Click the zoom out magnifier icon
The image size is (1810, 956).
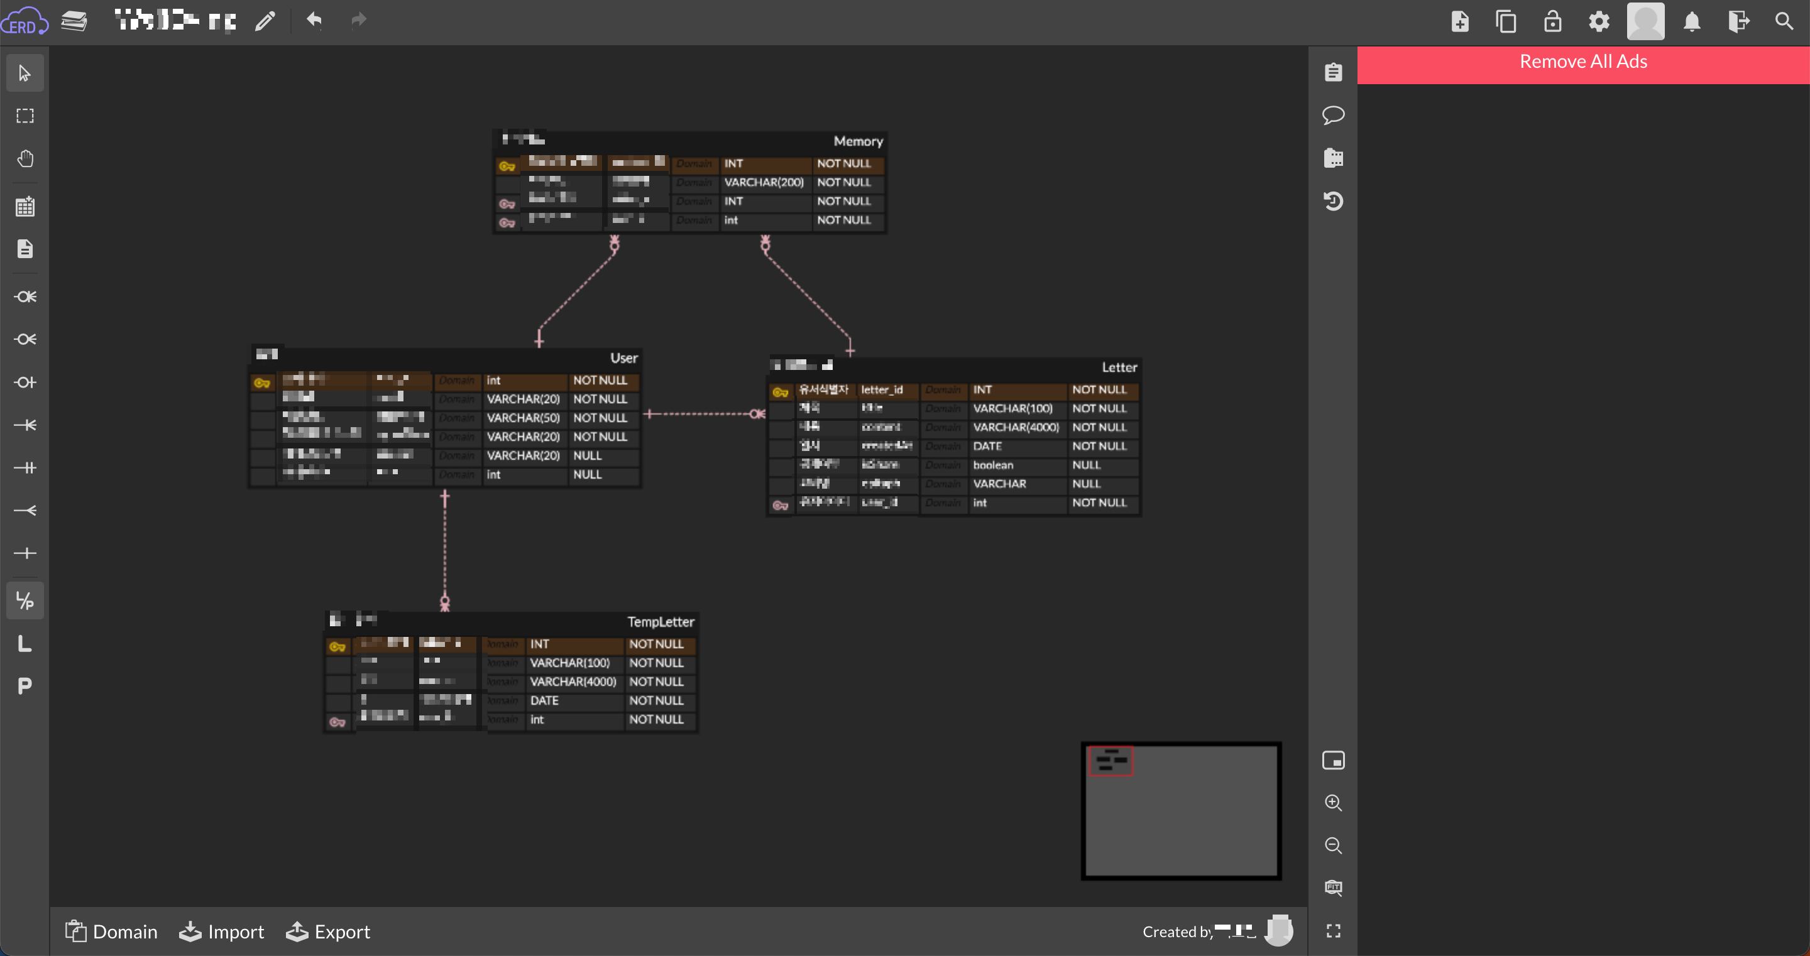1333,845
